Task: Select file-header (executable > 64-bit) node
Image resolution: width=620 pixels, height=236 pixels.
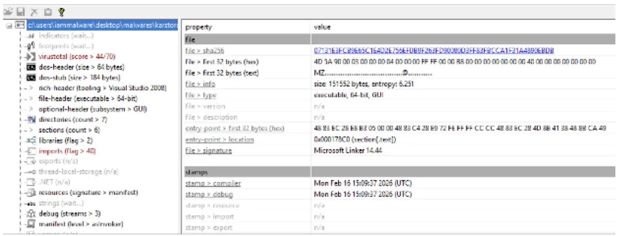Action: pyautogui.click(x=88, y=99)
